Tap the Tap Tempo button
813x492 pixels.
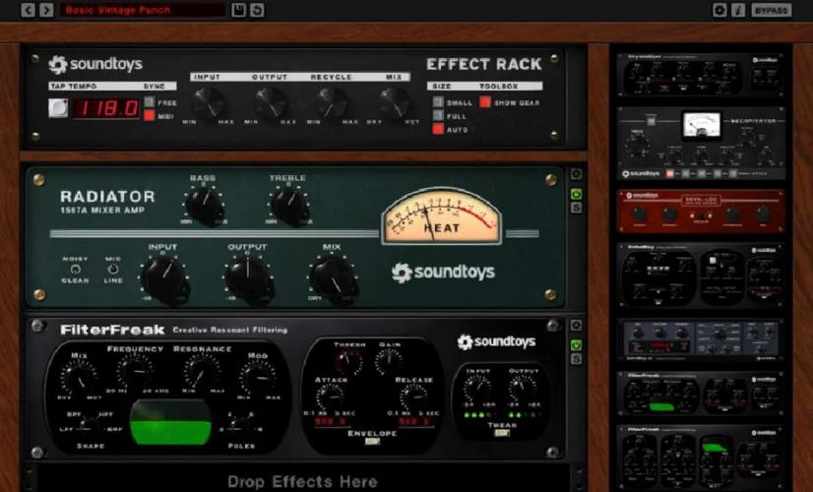click(58, 108)
